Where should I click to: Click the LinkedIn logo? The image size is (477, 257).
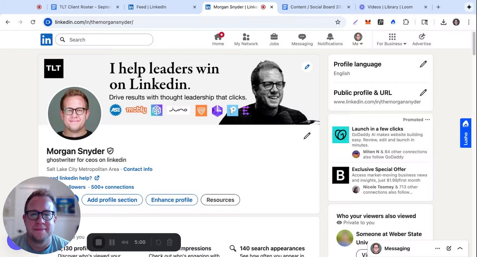click(46, 40)
